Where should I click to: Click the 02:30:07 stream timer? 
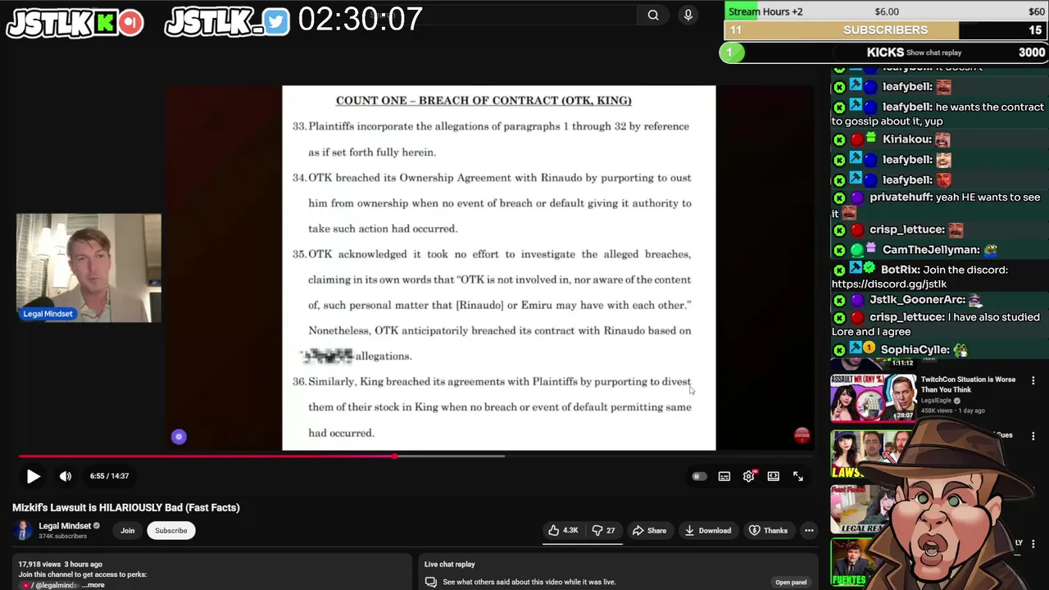360,20
